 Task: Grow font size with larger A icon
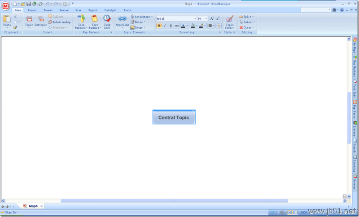tap(211, 18)
